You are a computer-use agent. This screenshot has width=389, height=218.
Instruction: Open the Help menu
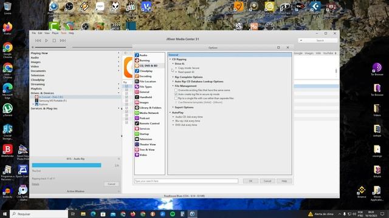coord(71,33)
